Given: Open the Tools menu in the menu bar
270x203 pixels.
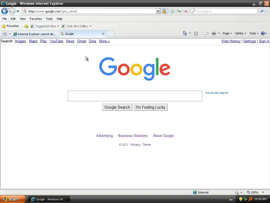Looking at the screenshot, I should (x=49, y=19).
